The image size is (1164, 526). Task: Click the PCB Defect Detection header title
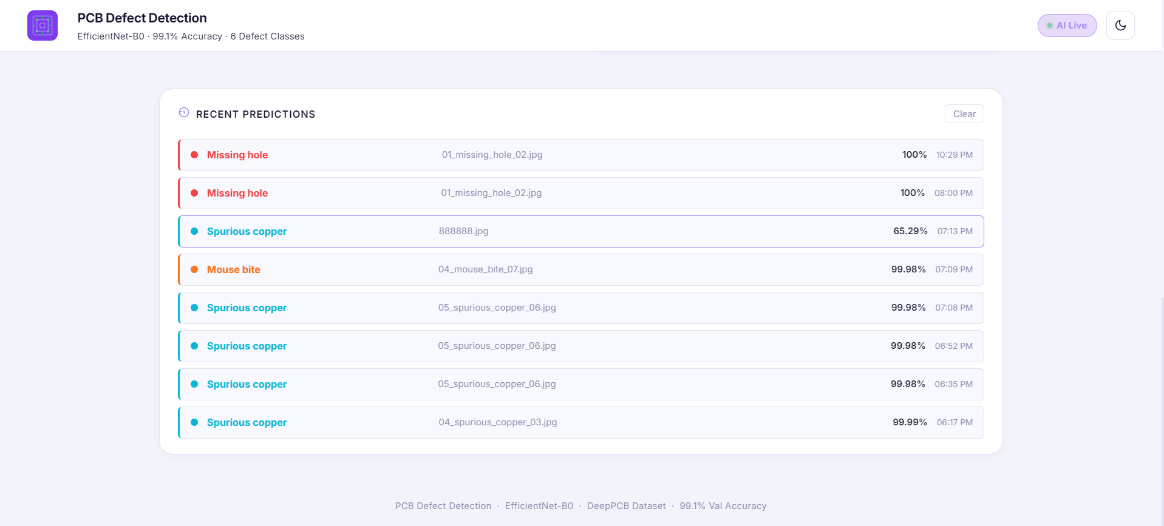pos(142,18)
